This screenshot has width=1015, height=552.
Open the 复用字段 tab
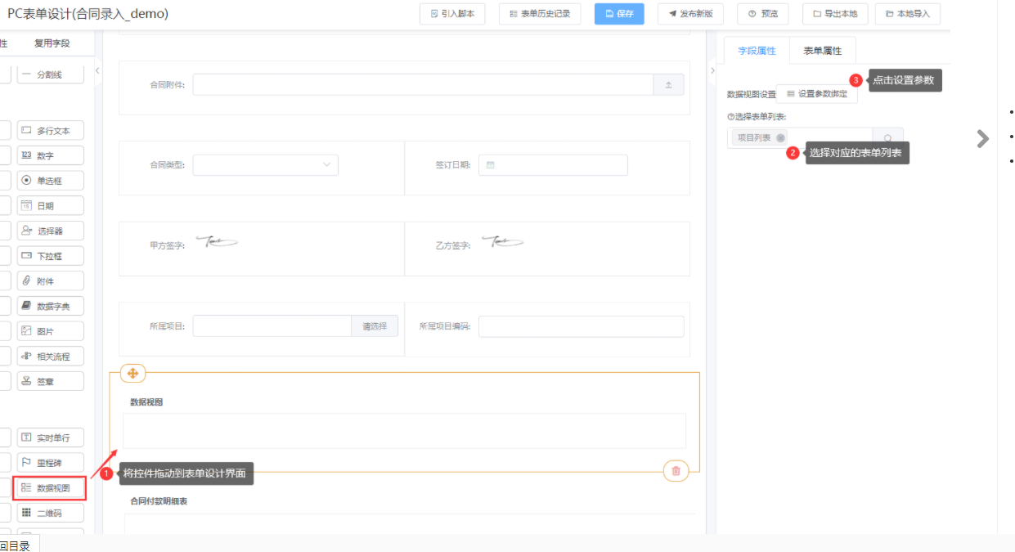click(52, 43)
